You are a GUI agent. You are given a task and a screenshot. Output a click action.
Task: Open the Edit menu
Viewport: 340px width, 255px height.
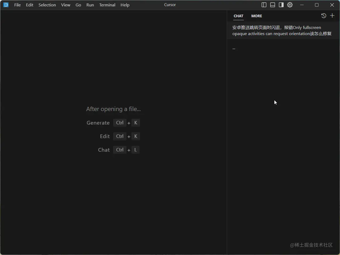30,5
